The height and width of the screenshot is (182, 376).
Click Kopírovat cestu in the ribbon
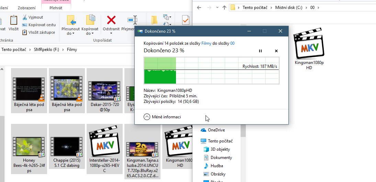(x=38, y=25)
